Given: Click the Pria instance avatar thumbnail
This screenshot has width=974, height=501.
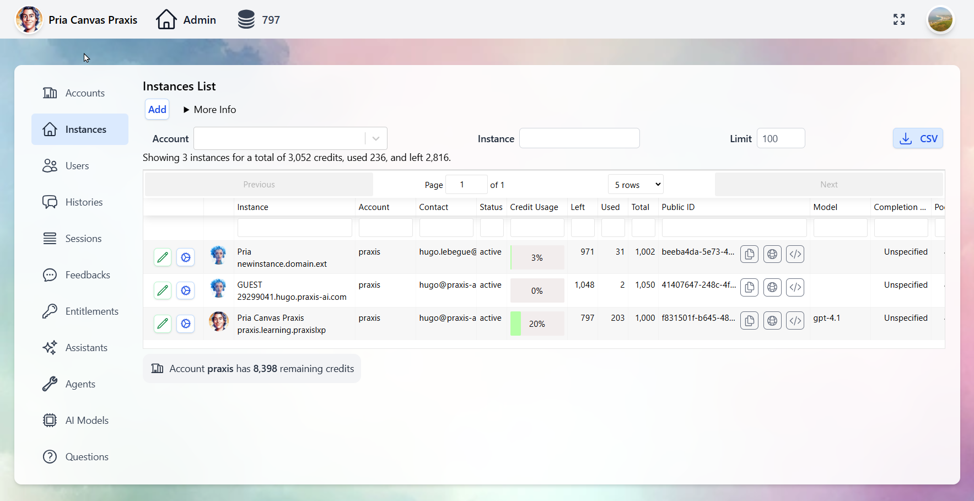Looking at the screenshot, I should [x=218, y=255].
